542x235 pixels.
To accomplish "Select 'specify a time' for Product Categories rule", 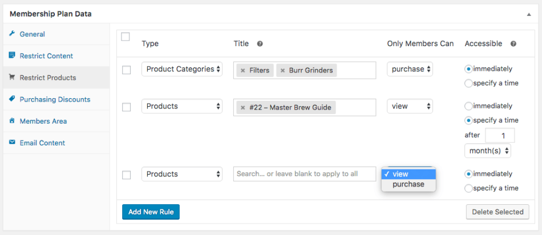I will [x=469, y=83].
